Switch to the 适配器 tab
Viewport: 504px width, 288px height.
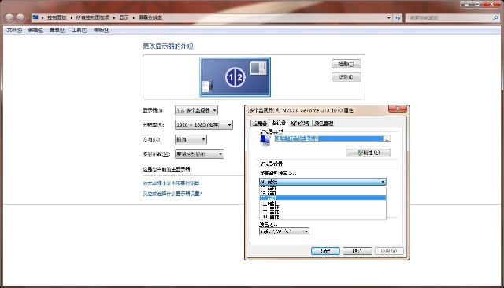259,124
